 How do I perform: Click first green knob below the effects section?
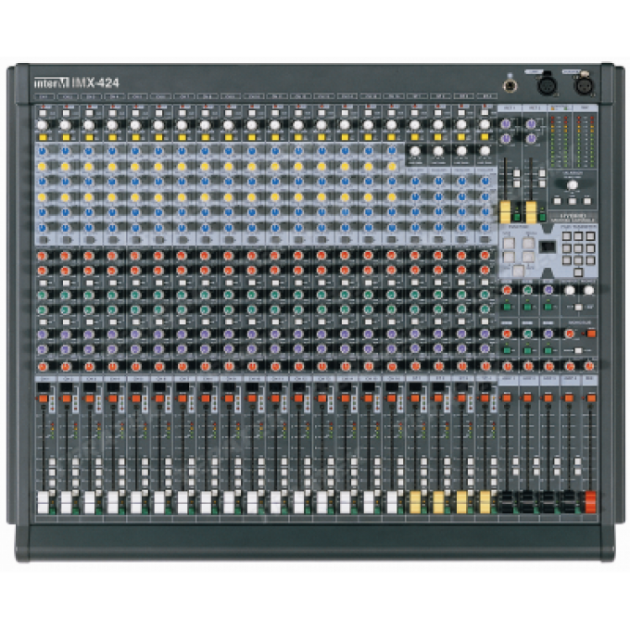[527, 290]
